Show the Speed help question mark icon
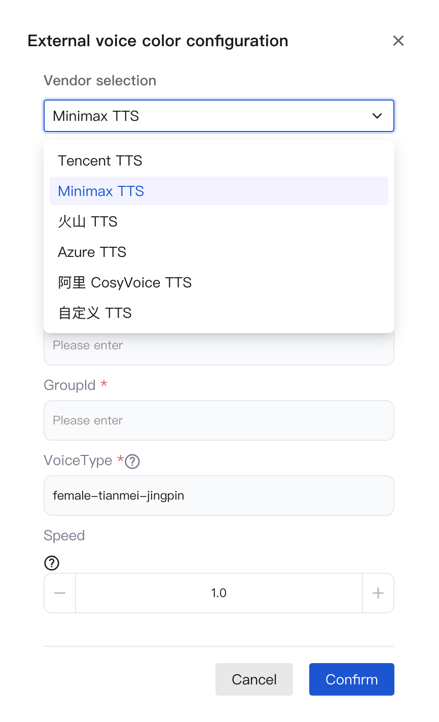 52,563
